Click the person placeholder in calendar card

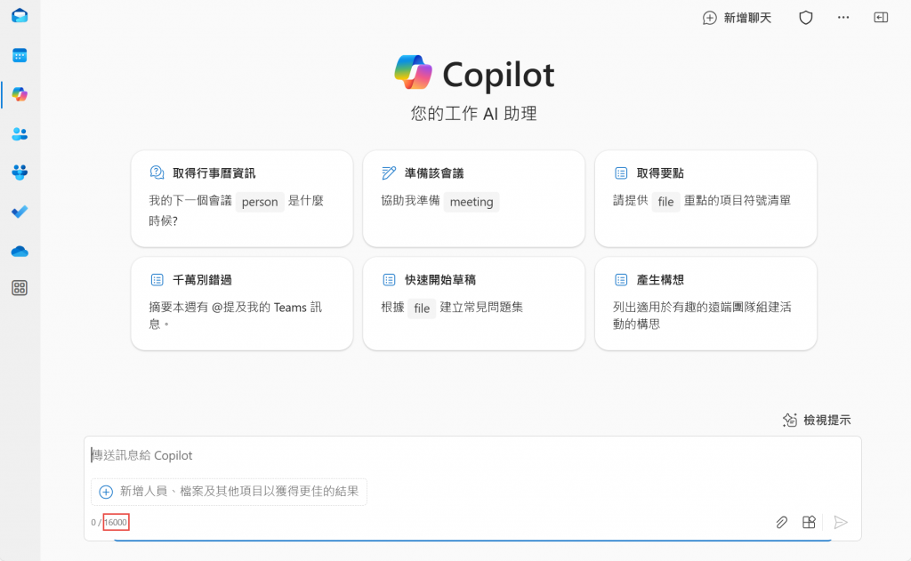[260, 202]
